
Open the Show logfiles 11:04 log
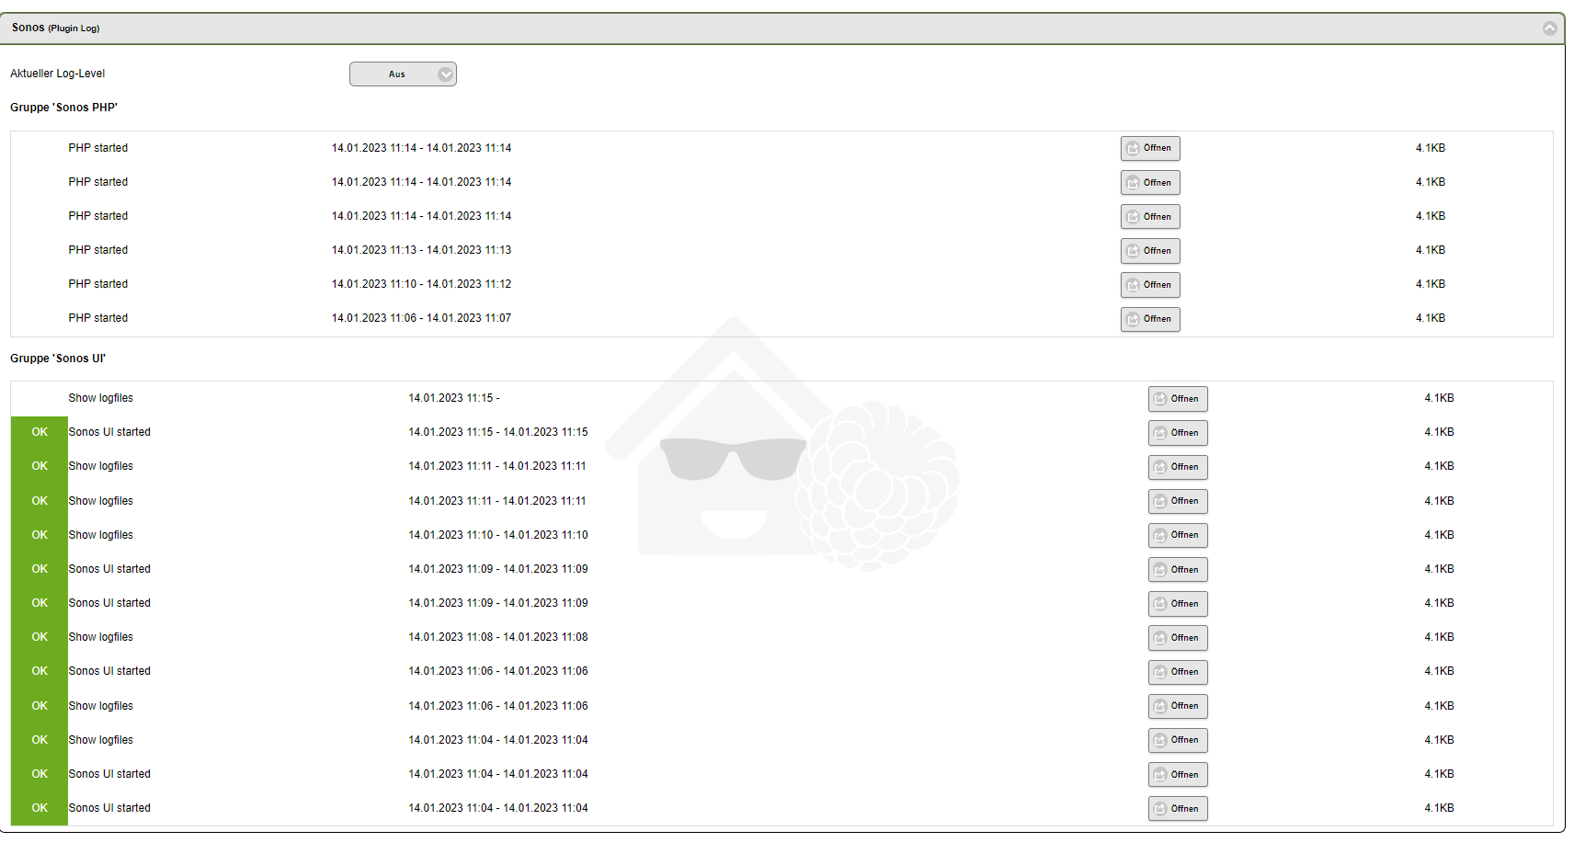tap(1178, 740)
